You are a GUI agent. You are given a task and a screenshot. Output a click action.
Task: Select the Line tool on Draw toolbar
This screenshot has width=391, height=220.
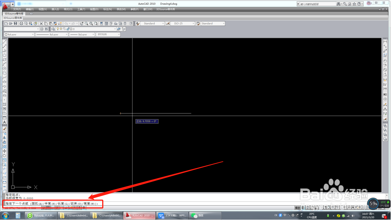4,42
